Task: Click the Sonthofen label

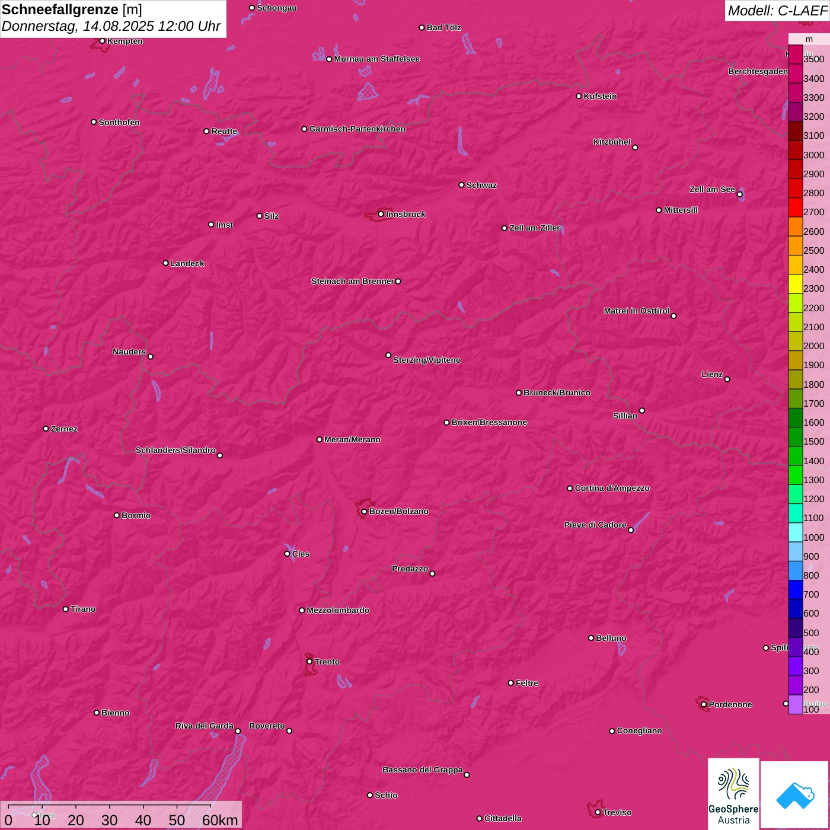Action: coord(119,122)
